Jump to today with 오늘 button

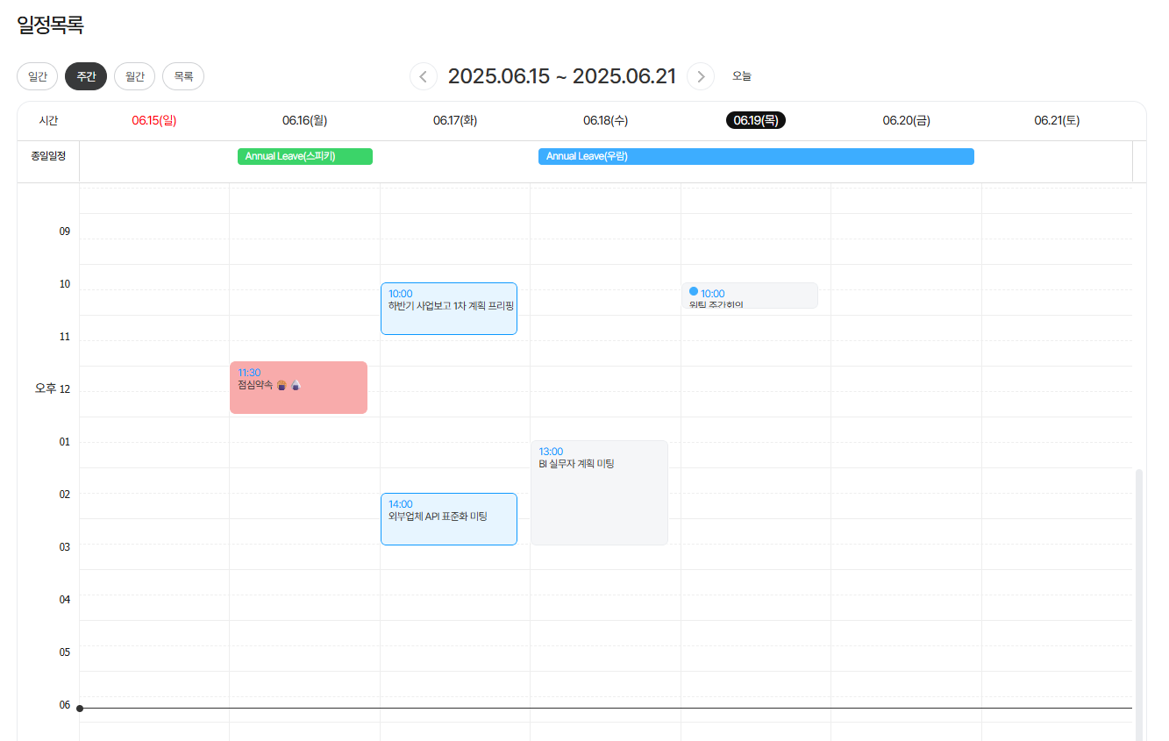(742, 76)
